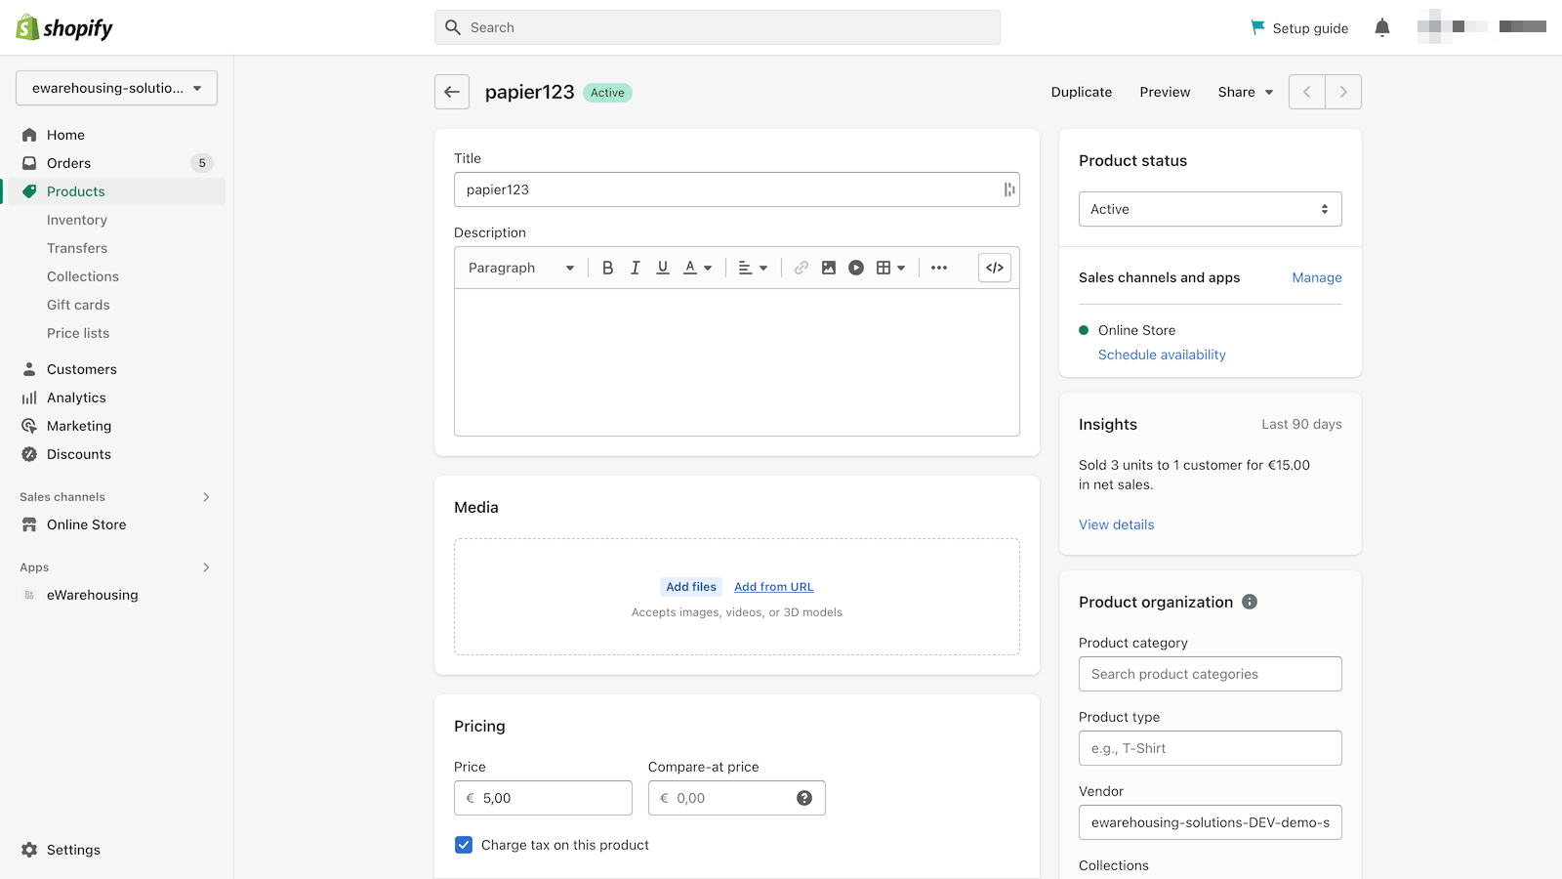Apply italic formatting in description
This screenshot has width=1562, height=879.
tap(635, 268)
